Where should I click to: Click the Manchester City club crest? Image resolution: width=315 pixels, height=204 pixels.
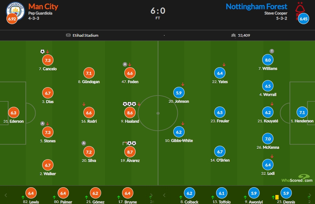15,11
